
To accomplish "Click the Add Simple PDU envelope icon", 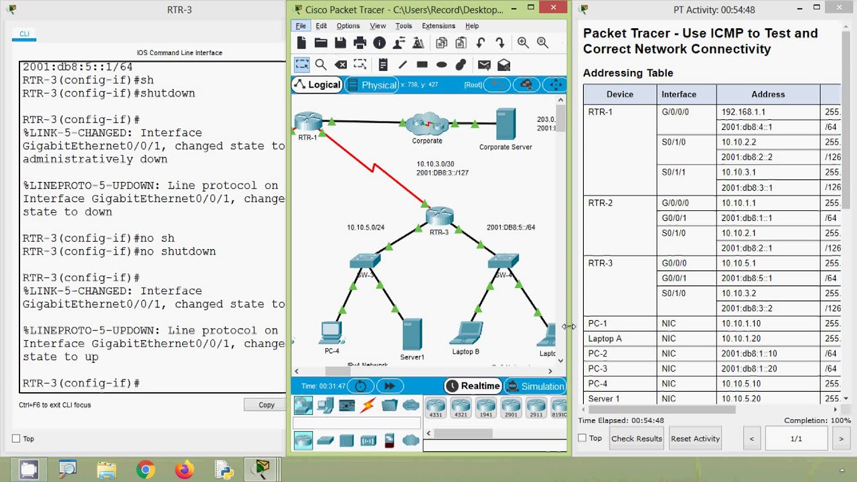I will click(x=484, y=64).
